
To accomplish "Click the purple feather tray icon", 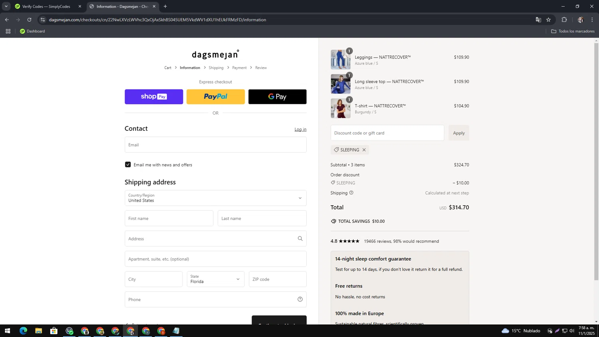I will [x=557, y=331].
